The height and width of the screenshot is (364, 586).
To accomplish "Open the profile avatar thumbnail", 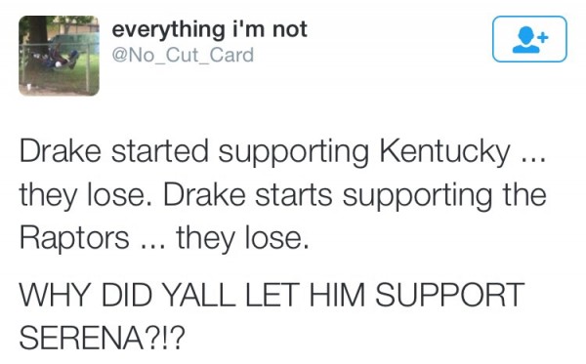I will (x=59, y=56).
